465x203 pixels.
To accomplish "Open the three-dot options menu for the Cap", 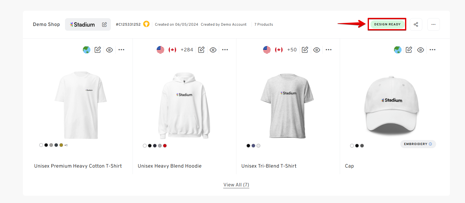I will pos(432,49).
